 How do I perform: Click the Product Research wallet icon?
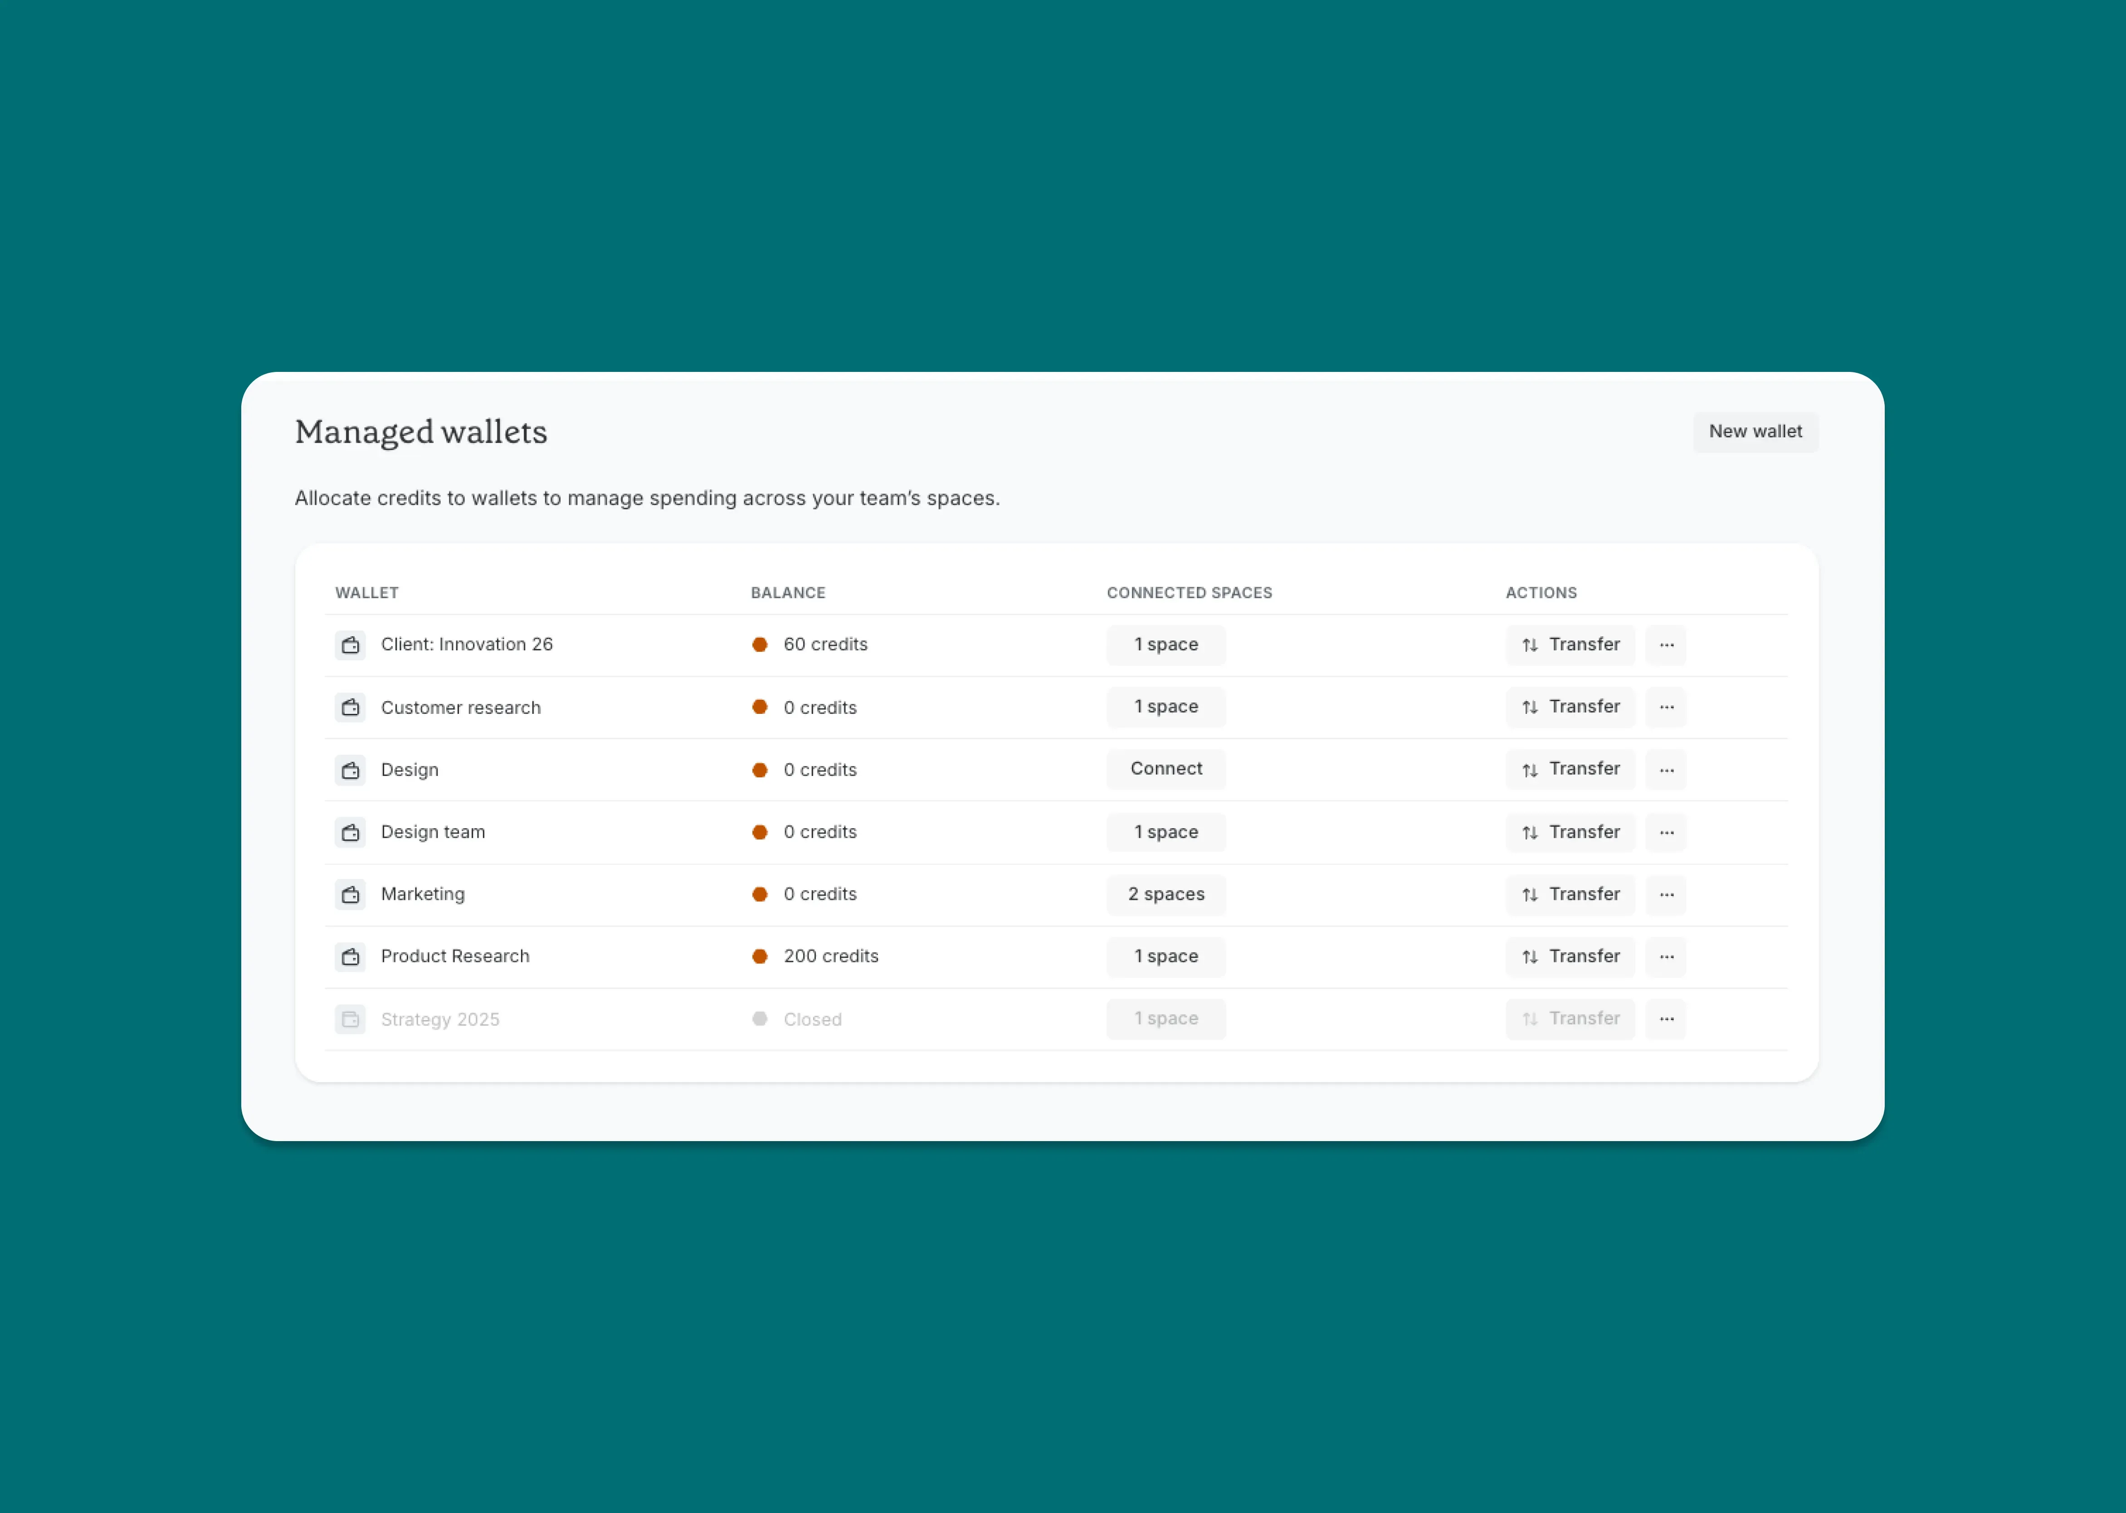click(350, 957)
